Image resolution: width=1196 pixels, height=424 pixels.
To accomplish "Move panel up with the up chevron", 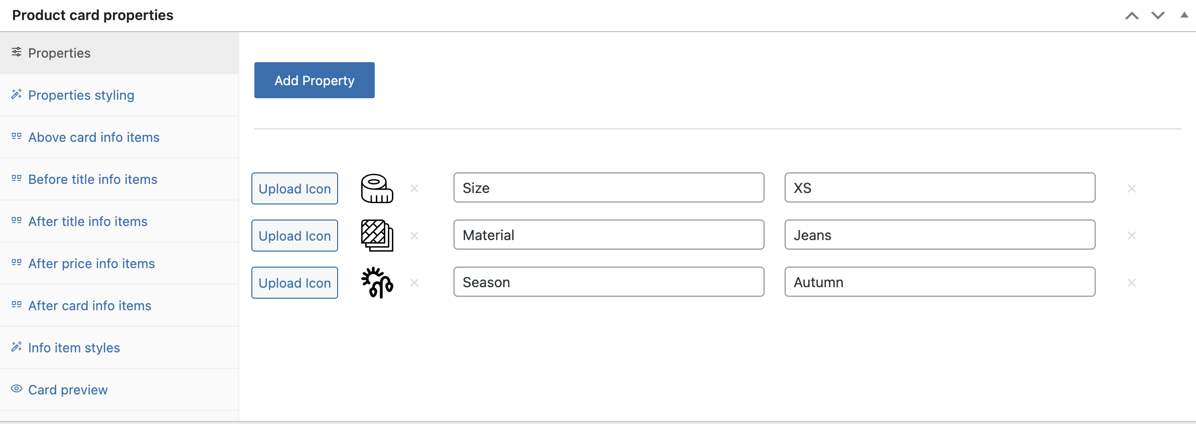I will click(1132, 16).
